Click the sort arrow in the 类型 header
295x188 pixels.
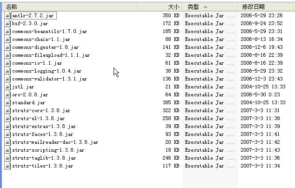[x=205, y=7]
